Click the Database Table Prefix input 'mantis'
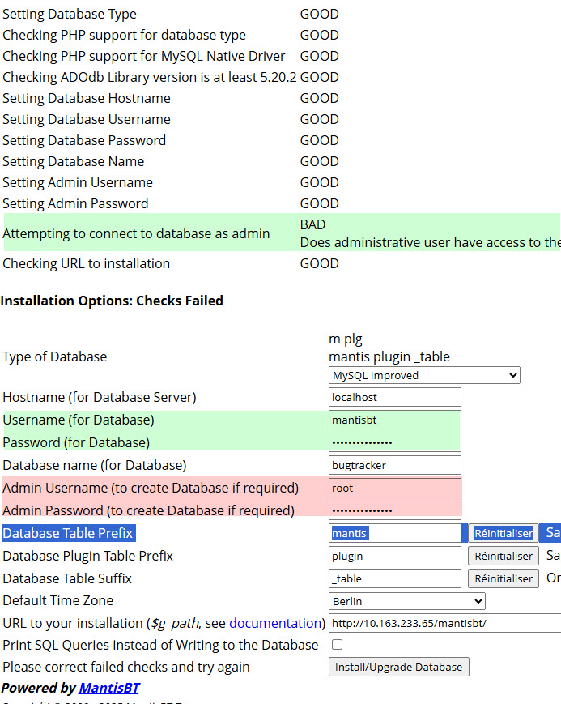Image resolution: width=561 pixels, height=704 pixels. (395, 533)
